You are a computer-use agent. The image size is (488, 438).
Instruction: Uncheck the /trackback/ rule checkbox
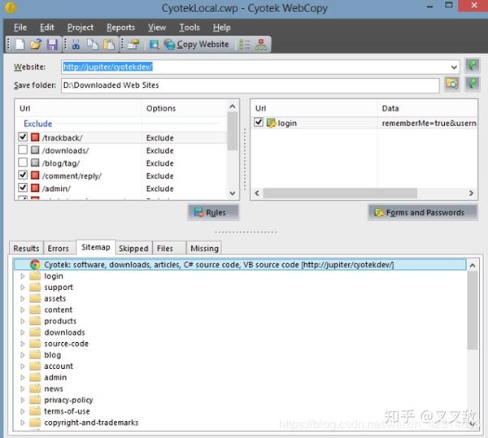coord(23,137)
